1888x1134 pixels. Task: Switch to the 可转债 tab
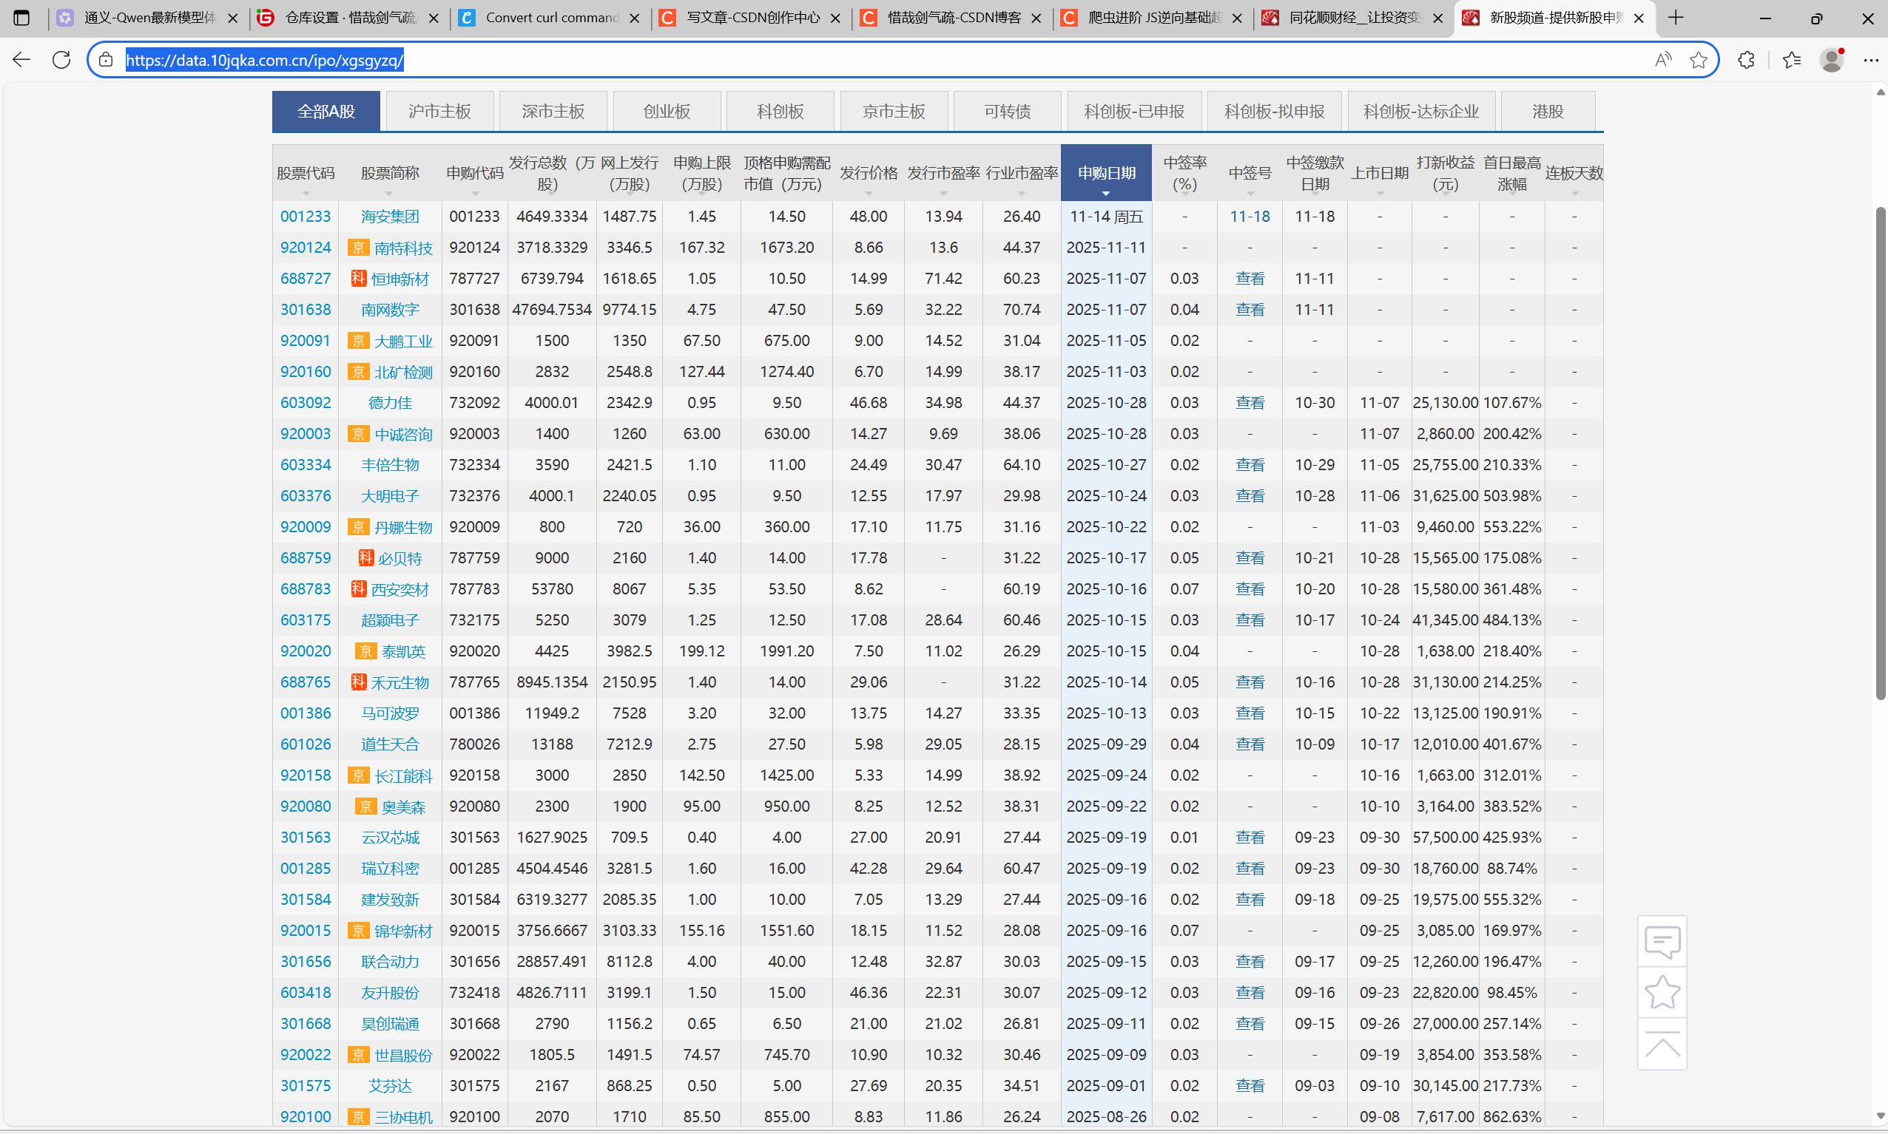coord(1007,112)
